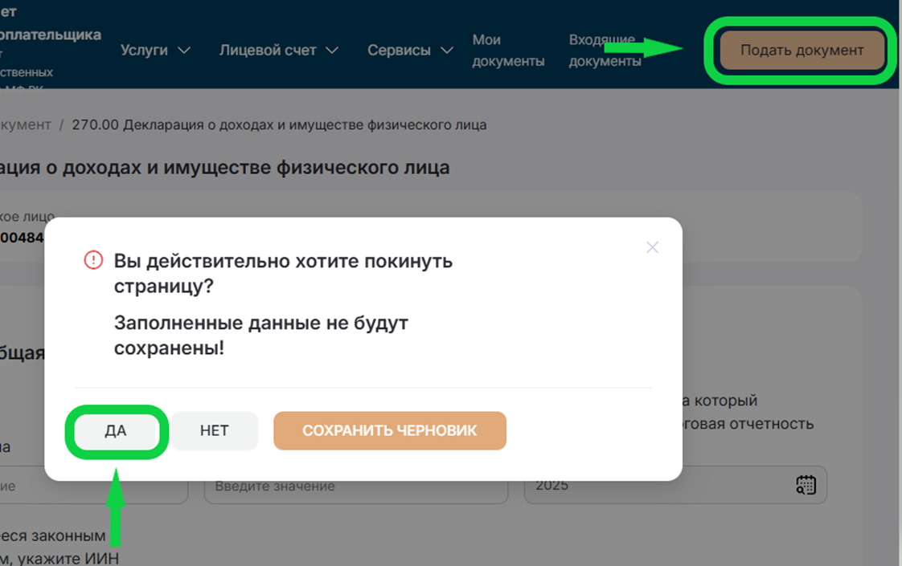This screenshot has height=566, width=902.
Task: Go to Мои документы
Action: pos(508,51)
